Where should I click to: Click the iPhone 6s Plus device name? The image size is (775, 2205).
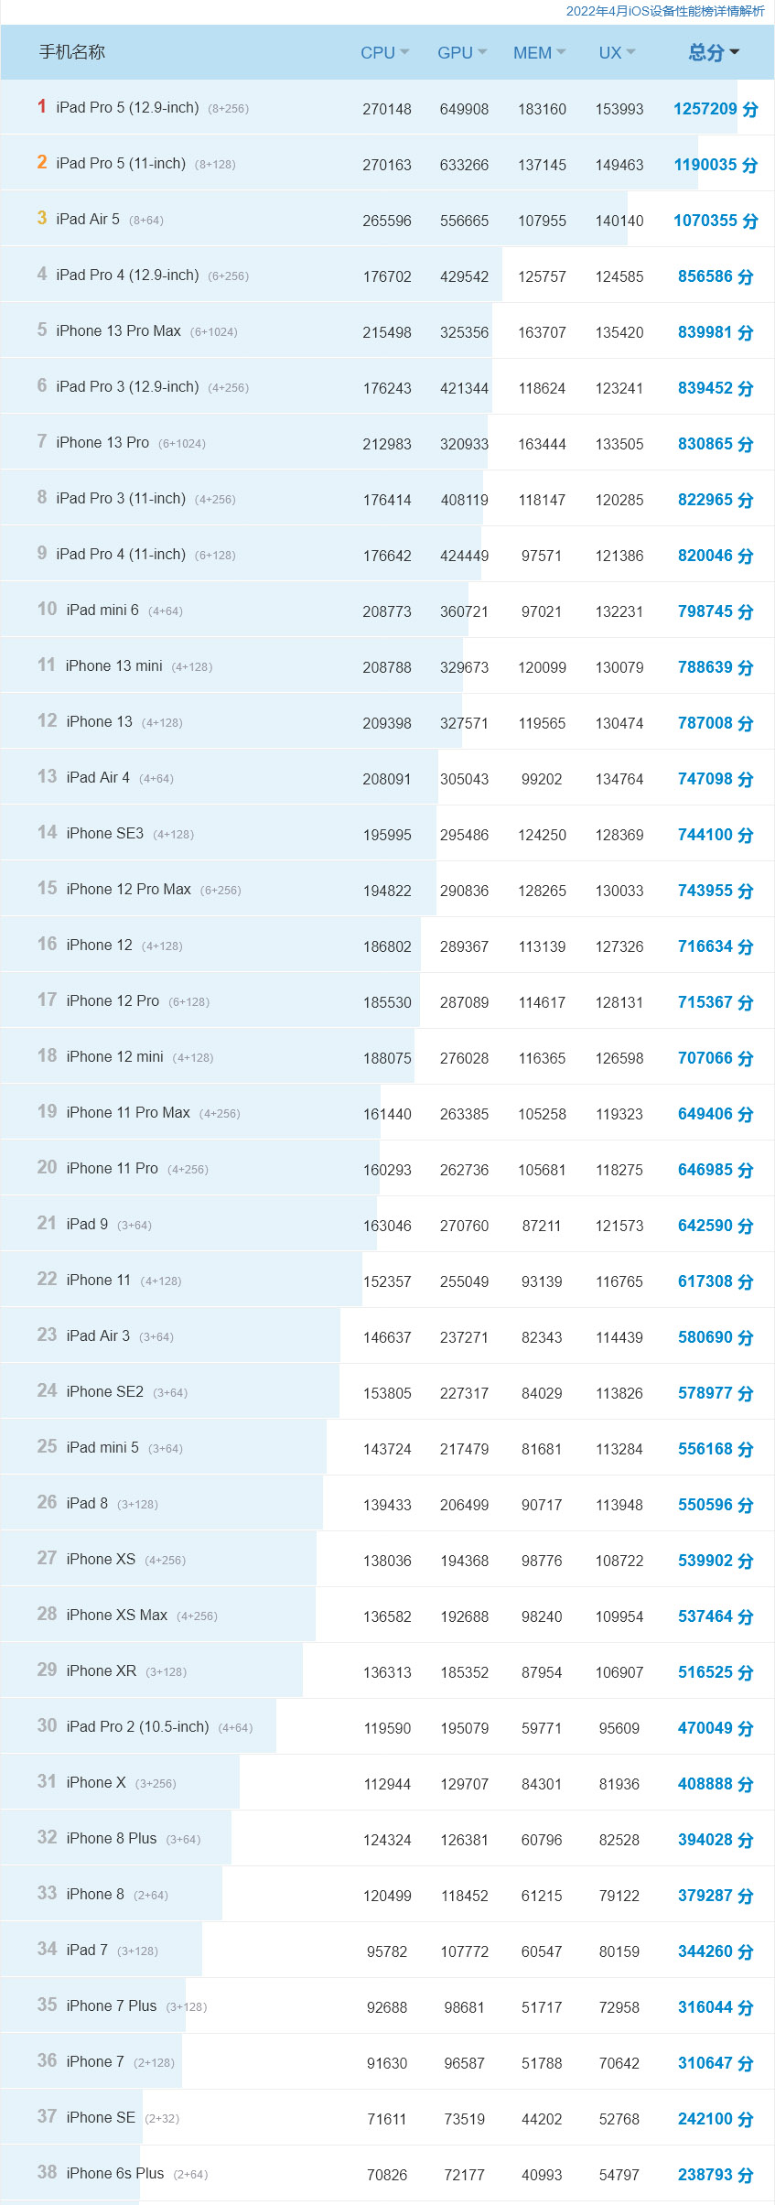[115, 2174]
